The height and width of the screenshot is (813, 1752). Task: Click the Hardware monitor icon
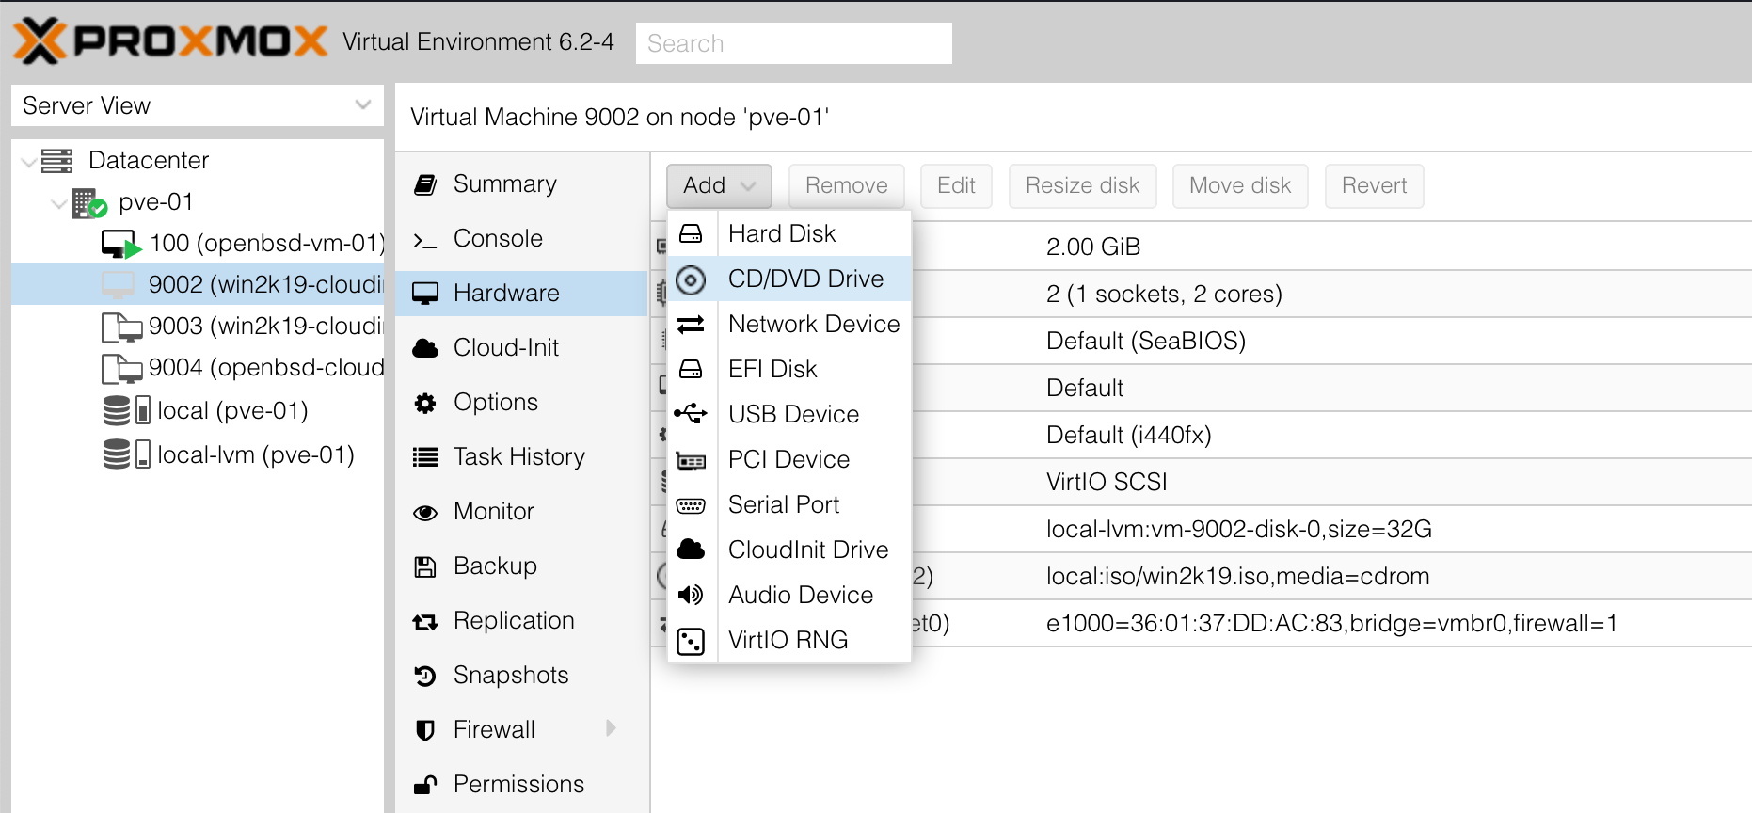(425, 294)
